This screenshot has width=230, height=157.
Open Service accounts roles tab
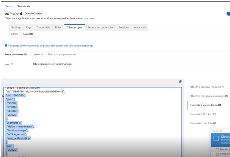point(100,27)
